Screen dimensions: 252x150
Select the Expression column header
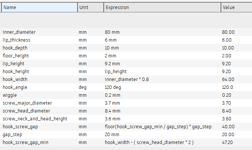pos(163,7)
